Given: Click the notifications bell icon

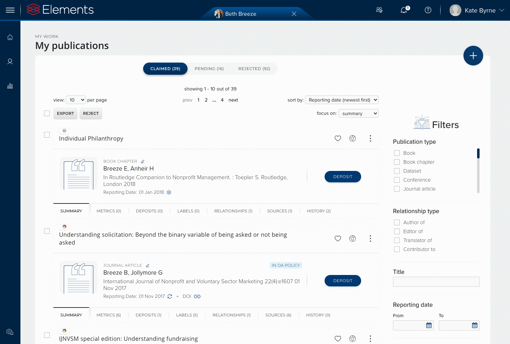Looking at the screenshot, I should point(404,10).
